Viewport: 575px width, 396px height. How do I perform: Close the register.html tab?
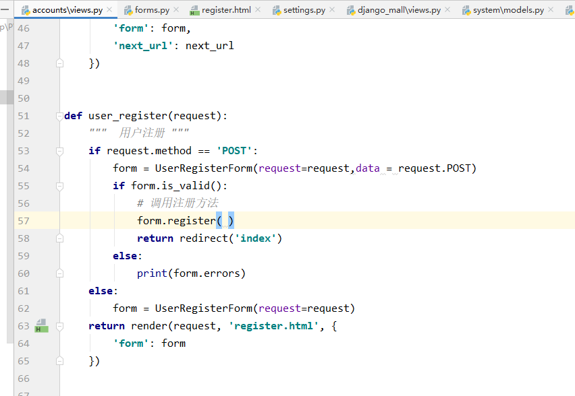click(x=258, y=10)
